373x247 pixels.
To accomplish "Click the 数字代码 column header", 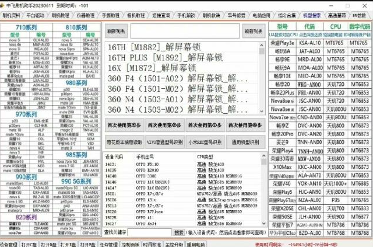I will pos(360,26).
